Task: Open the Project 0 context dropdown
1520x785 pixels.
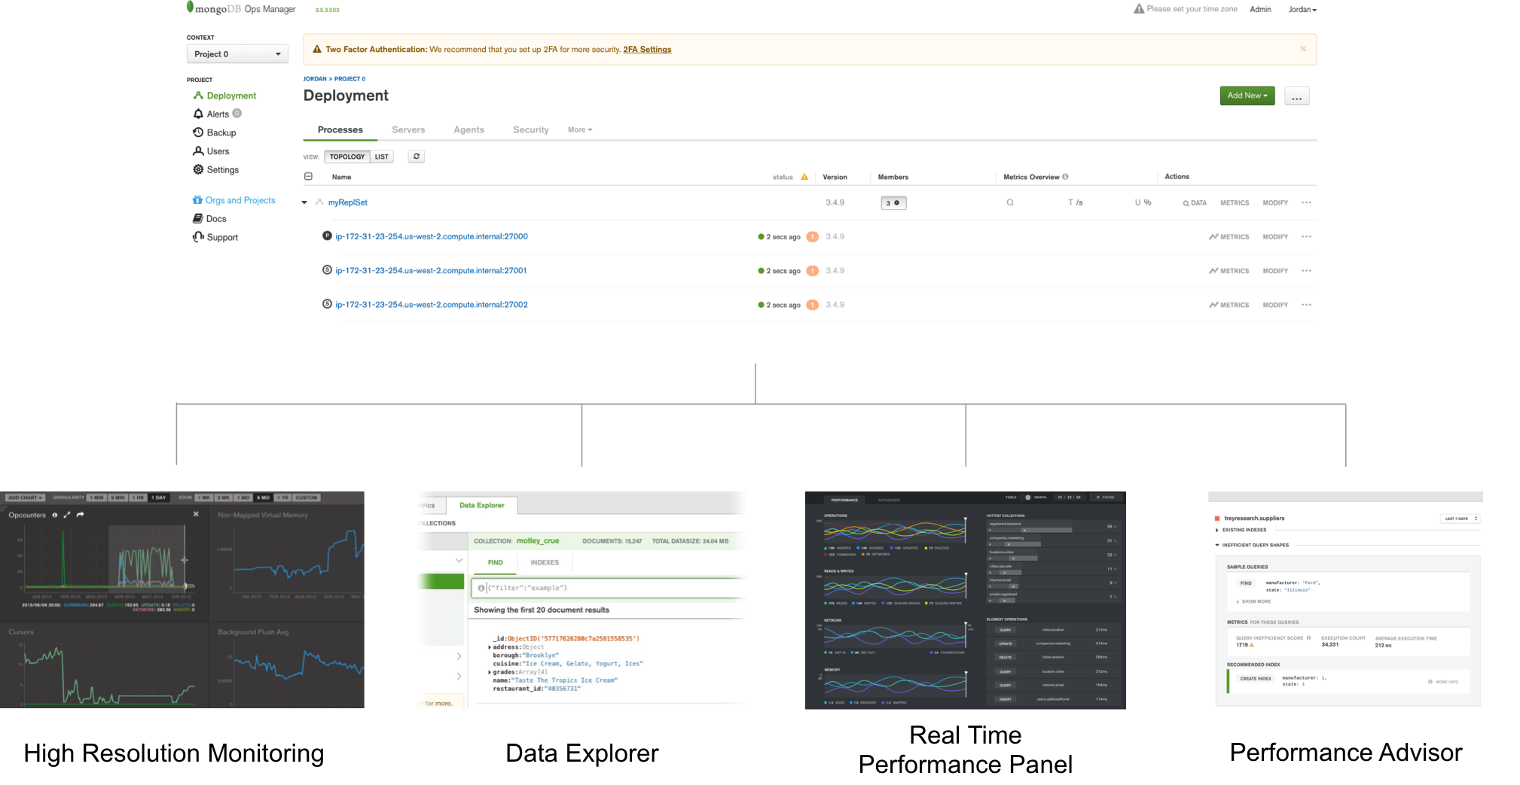Action: click(x=237, y=54)
